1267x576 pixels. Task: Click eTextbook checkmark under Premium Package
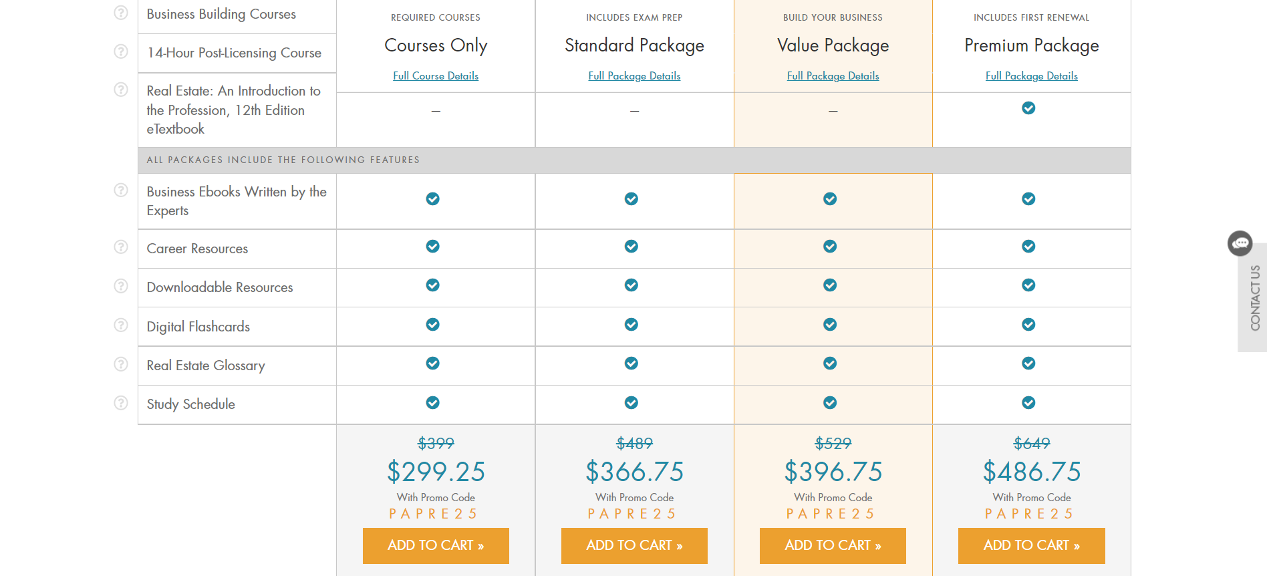click(1028, 108)
